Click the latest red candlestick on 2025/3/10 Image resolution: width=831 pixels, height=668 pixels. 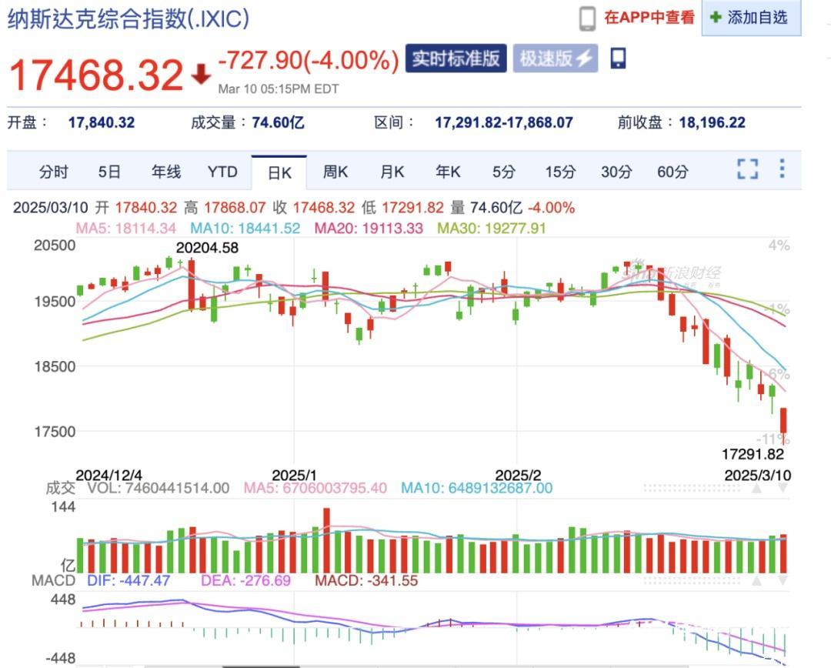click(x=784, y=423)
